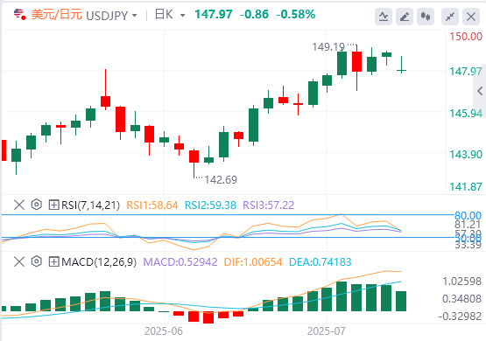
Task: Click the RSI(7,14,21) indicator label
Action: pos(90,205)
